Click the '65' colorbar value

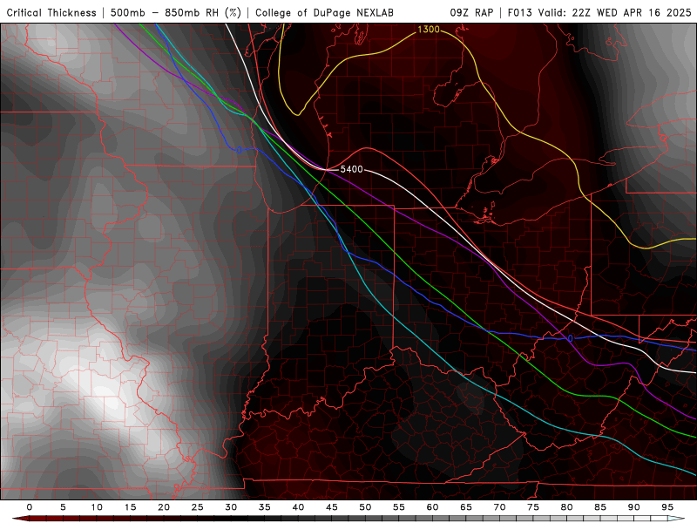click(466, 507)
